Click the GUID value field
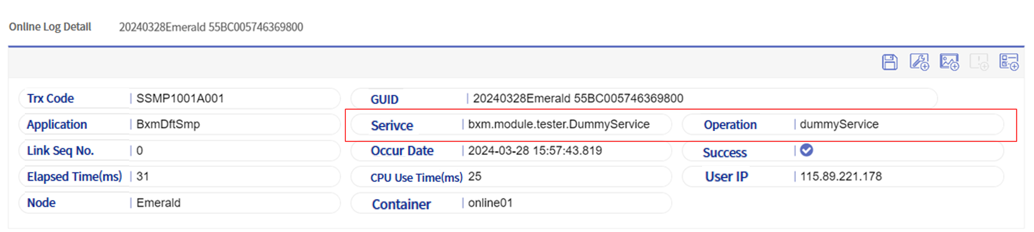 coord(578,98)
